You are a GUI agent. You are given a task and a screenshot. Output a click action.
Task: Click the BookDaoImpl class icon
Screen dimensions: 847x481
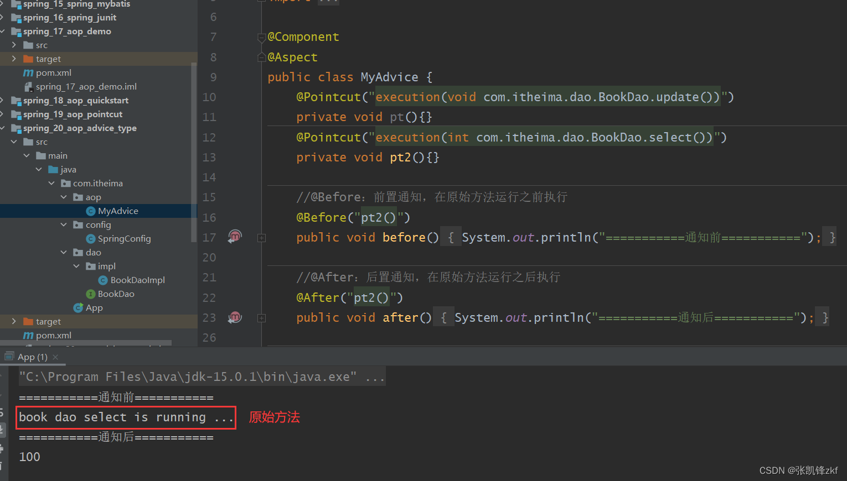[x=103, y=280]
